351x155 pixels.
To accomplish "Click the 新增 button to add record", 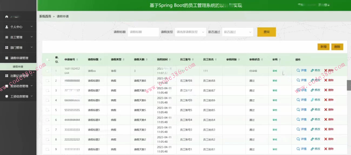I will tap(323, 47).
